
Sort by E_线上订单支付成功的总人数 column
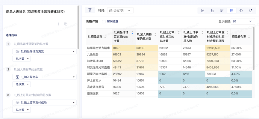click(202, 32)
